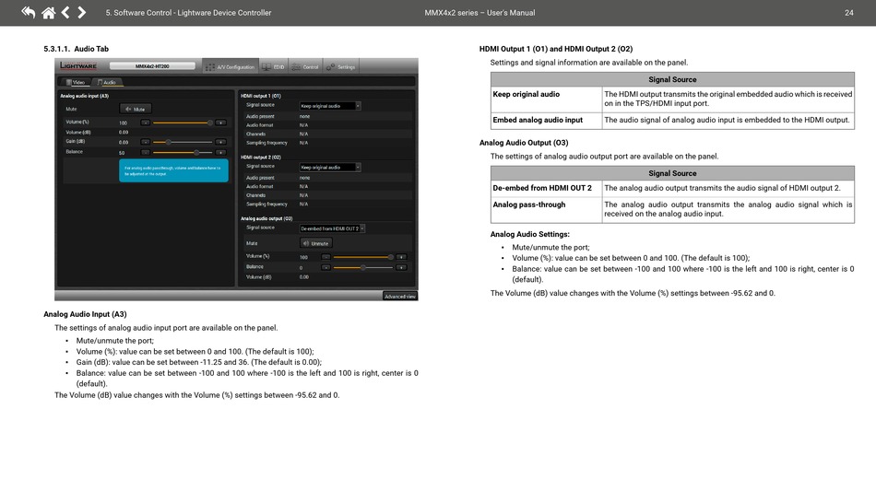Click the 'HDMI Output 1 (O1) and HDMI Output 2 (O2)' heading
This screenshot has height=491, width=876.
(x=556, y=49)
